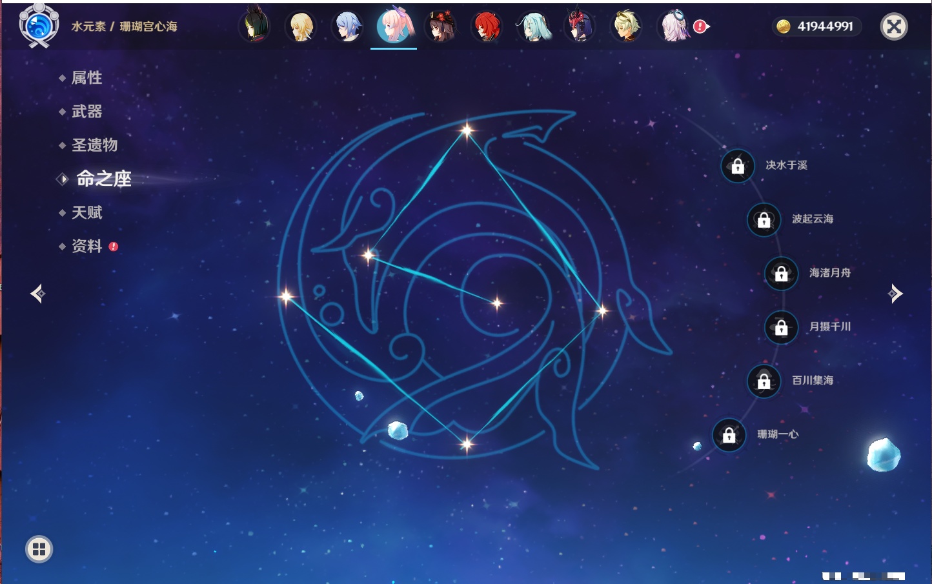Go to previous character with left arrow
932x584 pixels.
38,294
